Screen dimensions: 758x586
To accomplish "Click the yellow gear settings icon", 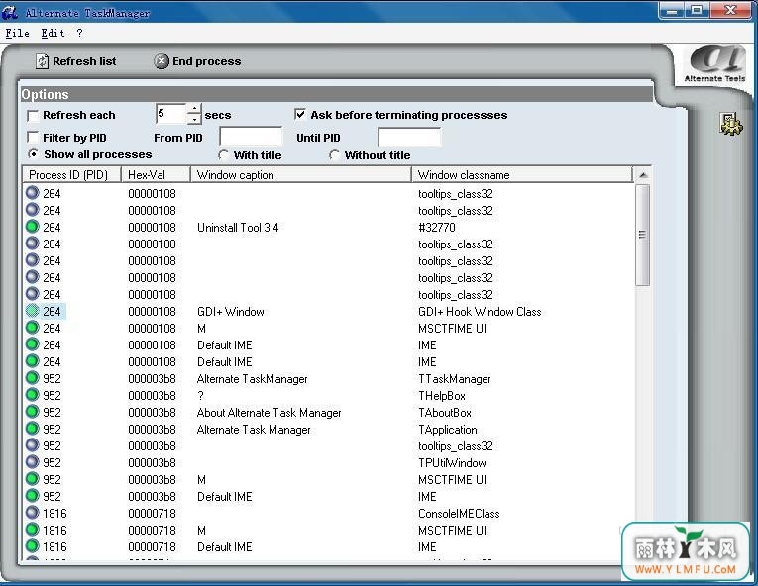I will coord(731,124).
